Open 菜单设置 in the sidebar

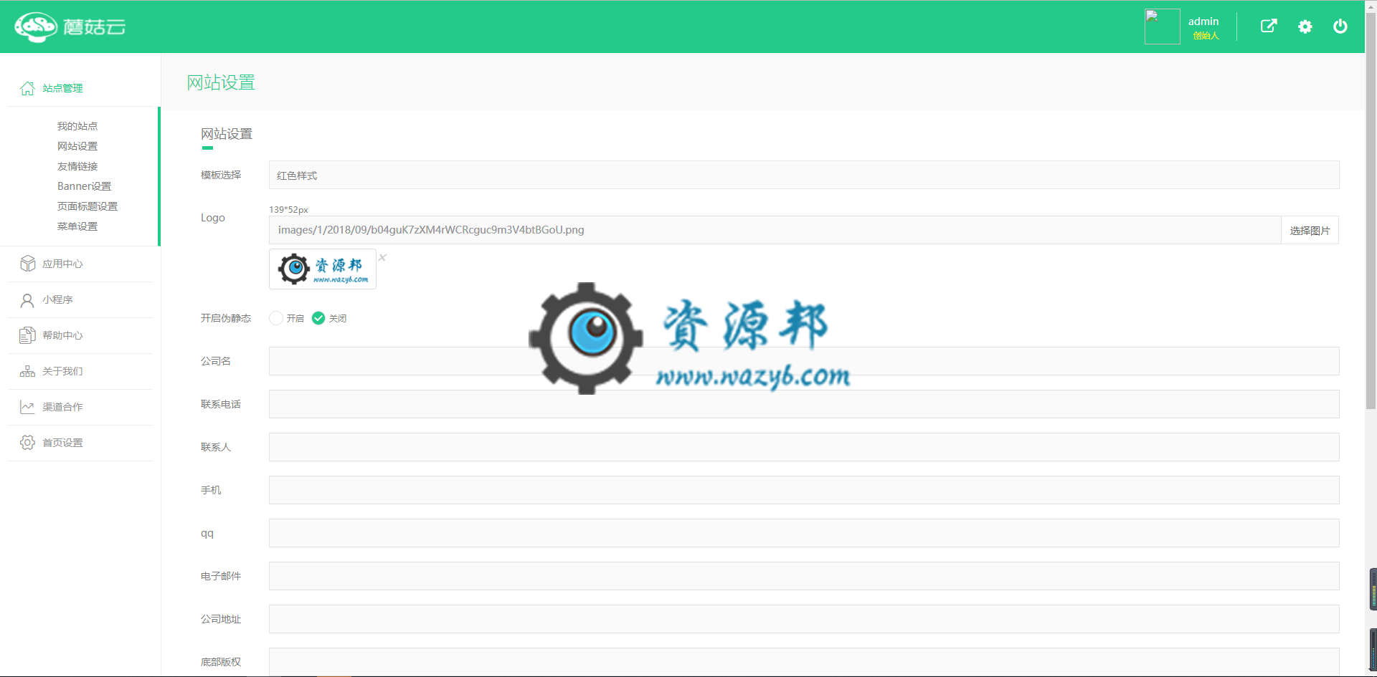coord(77,226)
